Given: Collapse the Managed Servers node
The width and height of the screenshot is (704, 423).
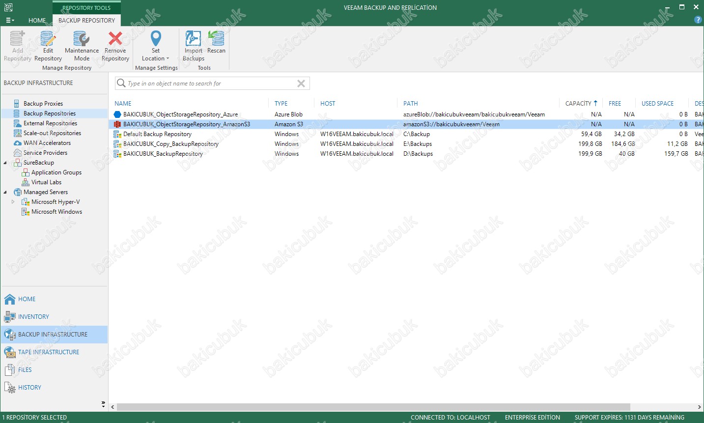Looking at the screenshot, I should [x=5, y=192].
